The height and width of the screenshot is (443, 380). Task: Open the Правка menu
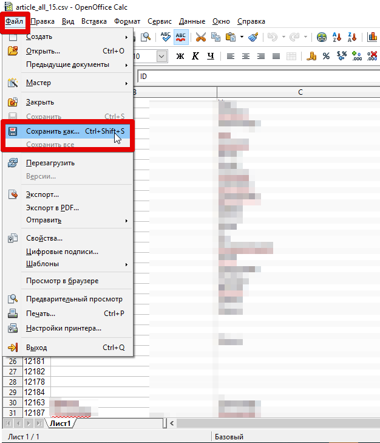tap(42, 21)
